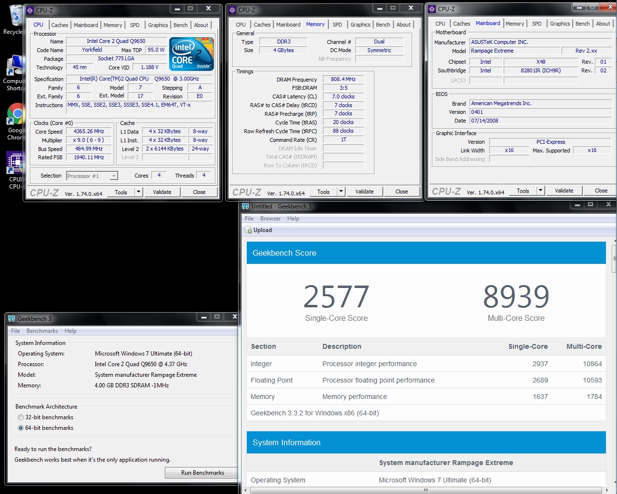Select the Memory row in results table
Viewport: 617px width, 494px height.
[x=426, y=397]
